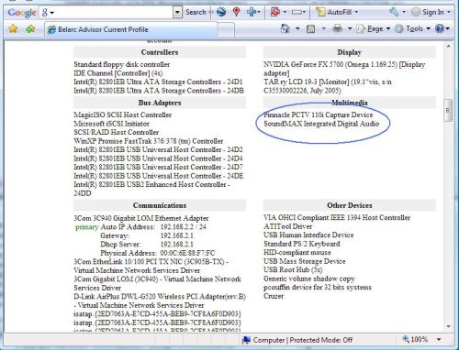Click the vertical scrollbar up arrow
The image size is (459, 350).
coord(448,47)
